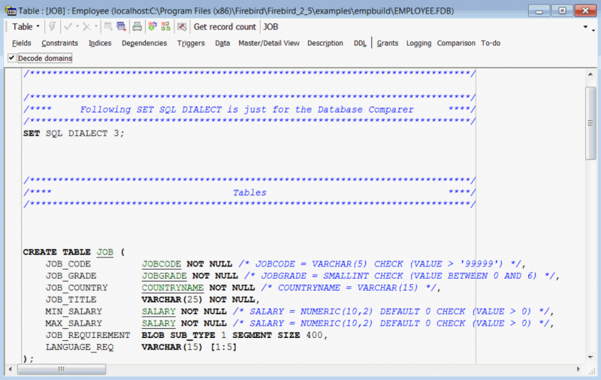Toggle the Decode domains checkbox
Image resolution: width=601 pixels, height=380 pixels.
[12, 58]
